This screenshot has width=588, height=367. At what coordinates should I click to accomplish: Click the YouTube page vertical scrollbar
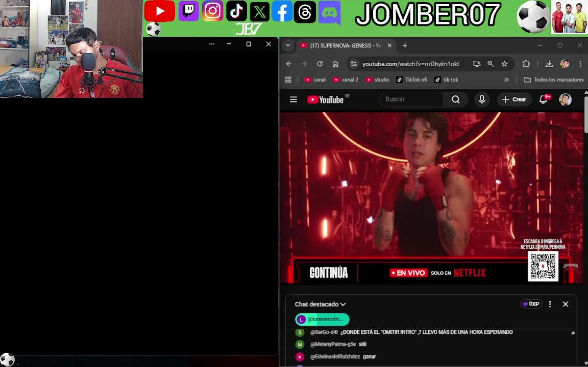tap(586, 114)
